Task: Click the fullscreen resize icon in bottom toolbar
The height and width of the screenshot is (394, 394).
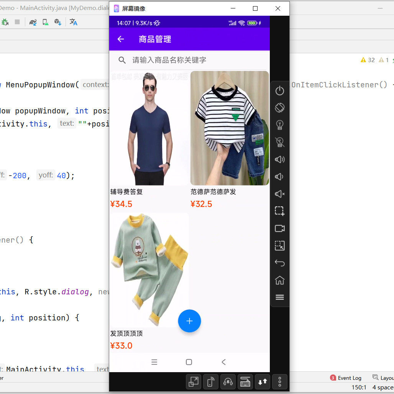Action: 193,382
